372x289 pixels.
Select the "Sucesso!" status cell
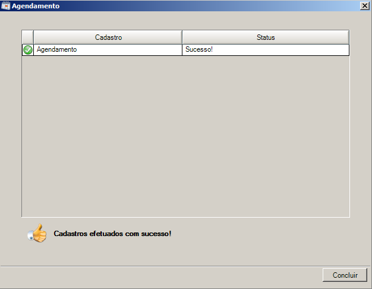pyautogui.click(x=266, y=50)
